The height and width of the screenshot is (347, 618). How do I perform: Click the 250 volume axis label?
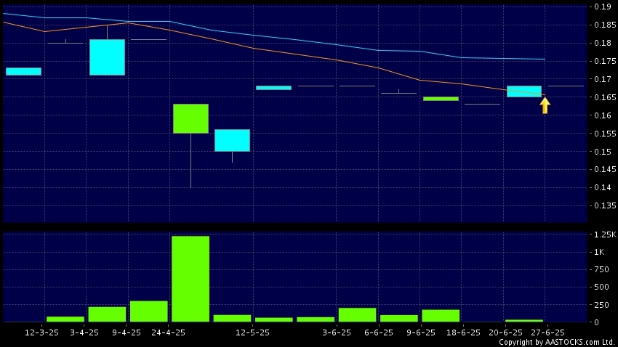point(601,305)
